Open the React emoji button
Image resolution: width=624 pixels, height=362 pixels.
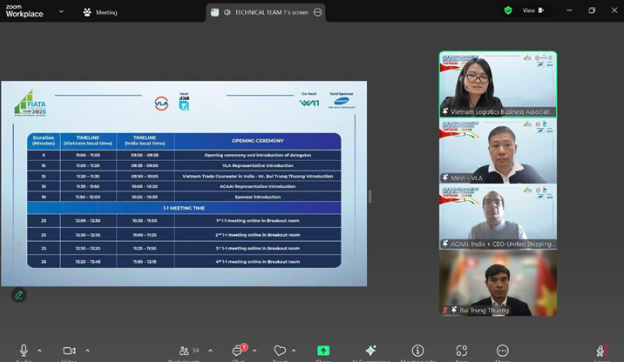pyautogui.click(x=280, y=350)
